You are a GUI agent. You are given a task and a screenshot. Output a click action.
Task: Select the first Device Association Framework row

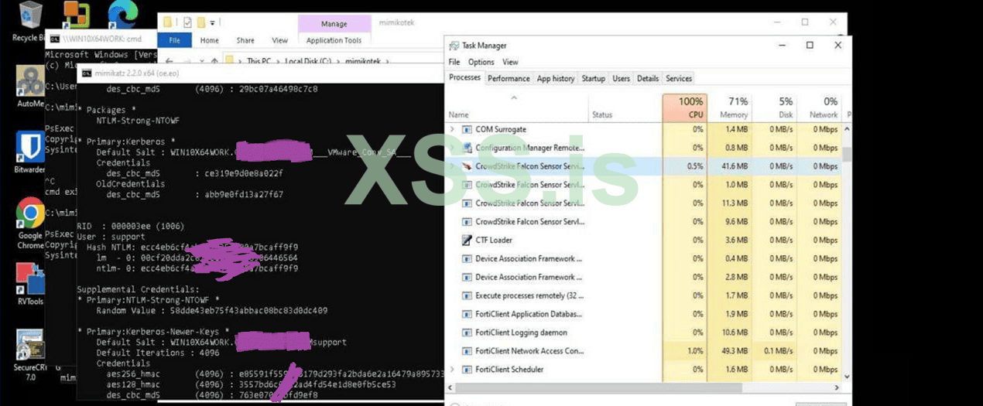tap(644, 258)
